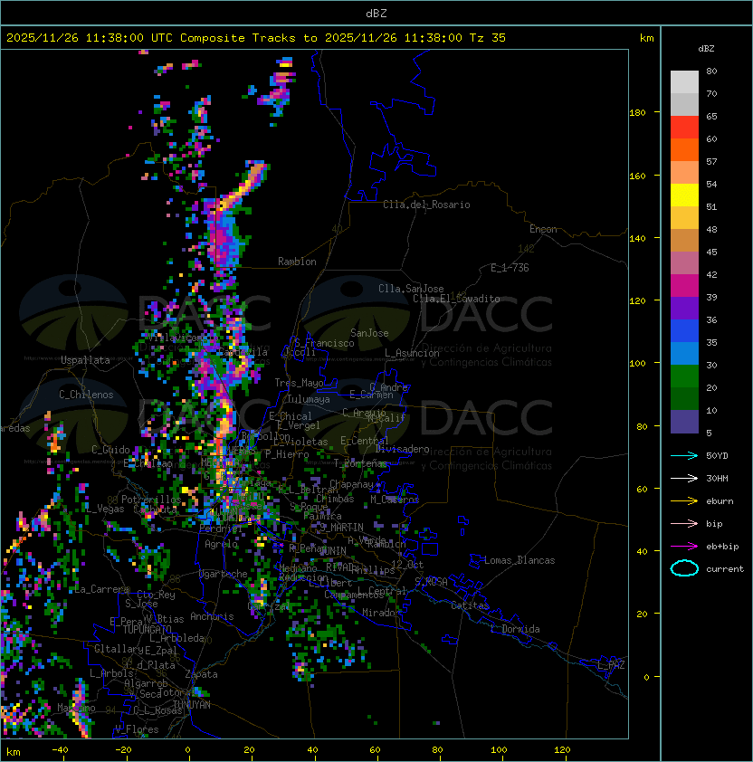Click the 'Tulumaya' map label
Viewport: 753px width, 762px height.
tap(309, 399)
